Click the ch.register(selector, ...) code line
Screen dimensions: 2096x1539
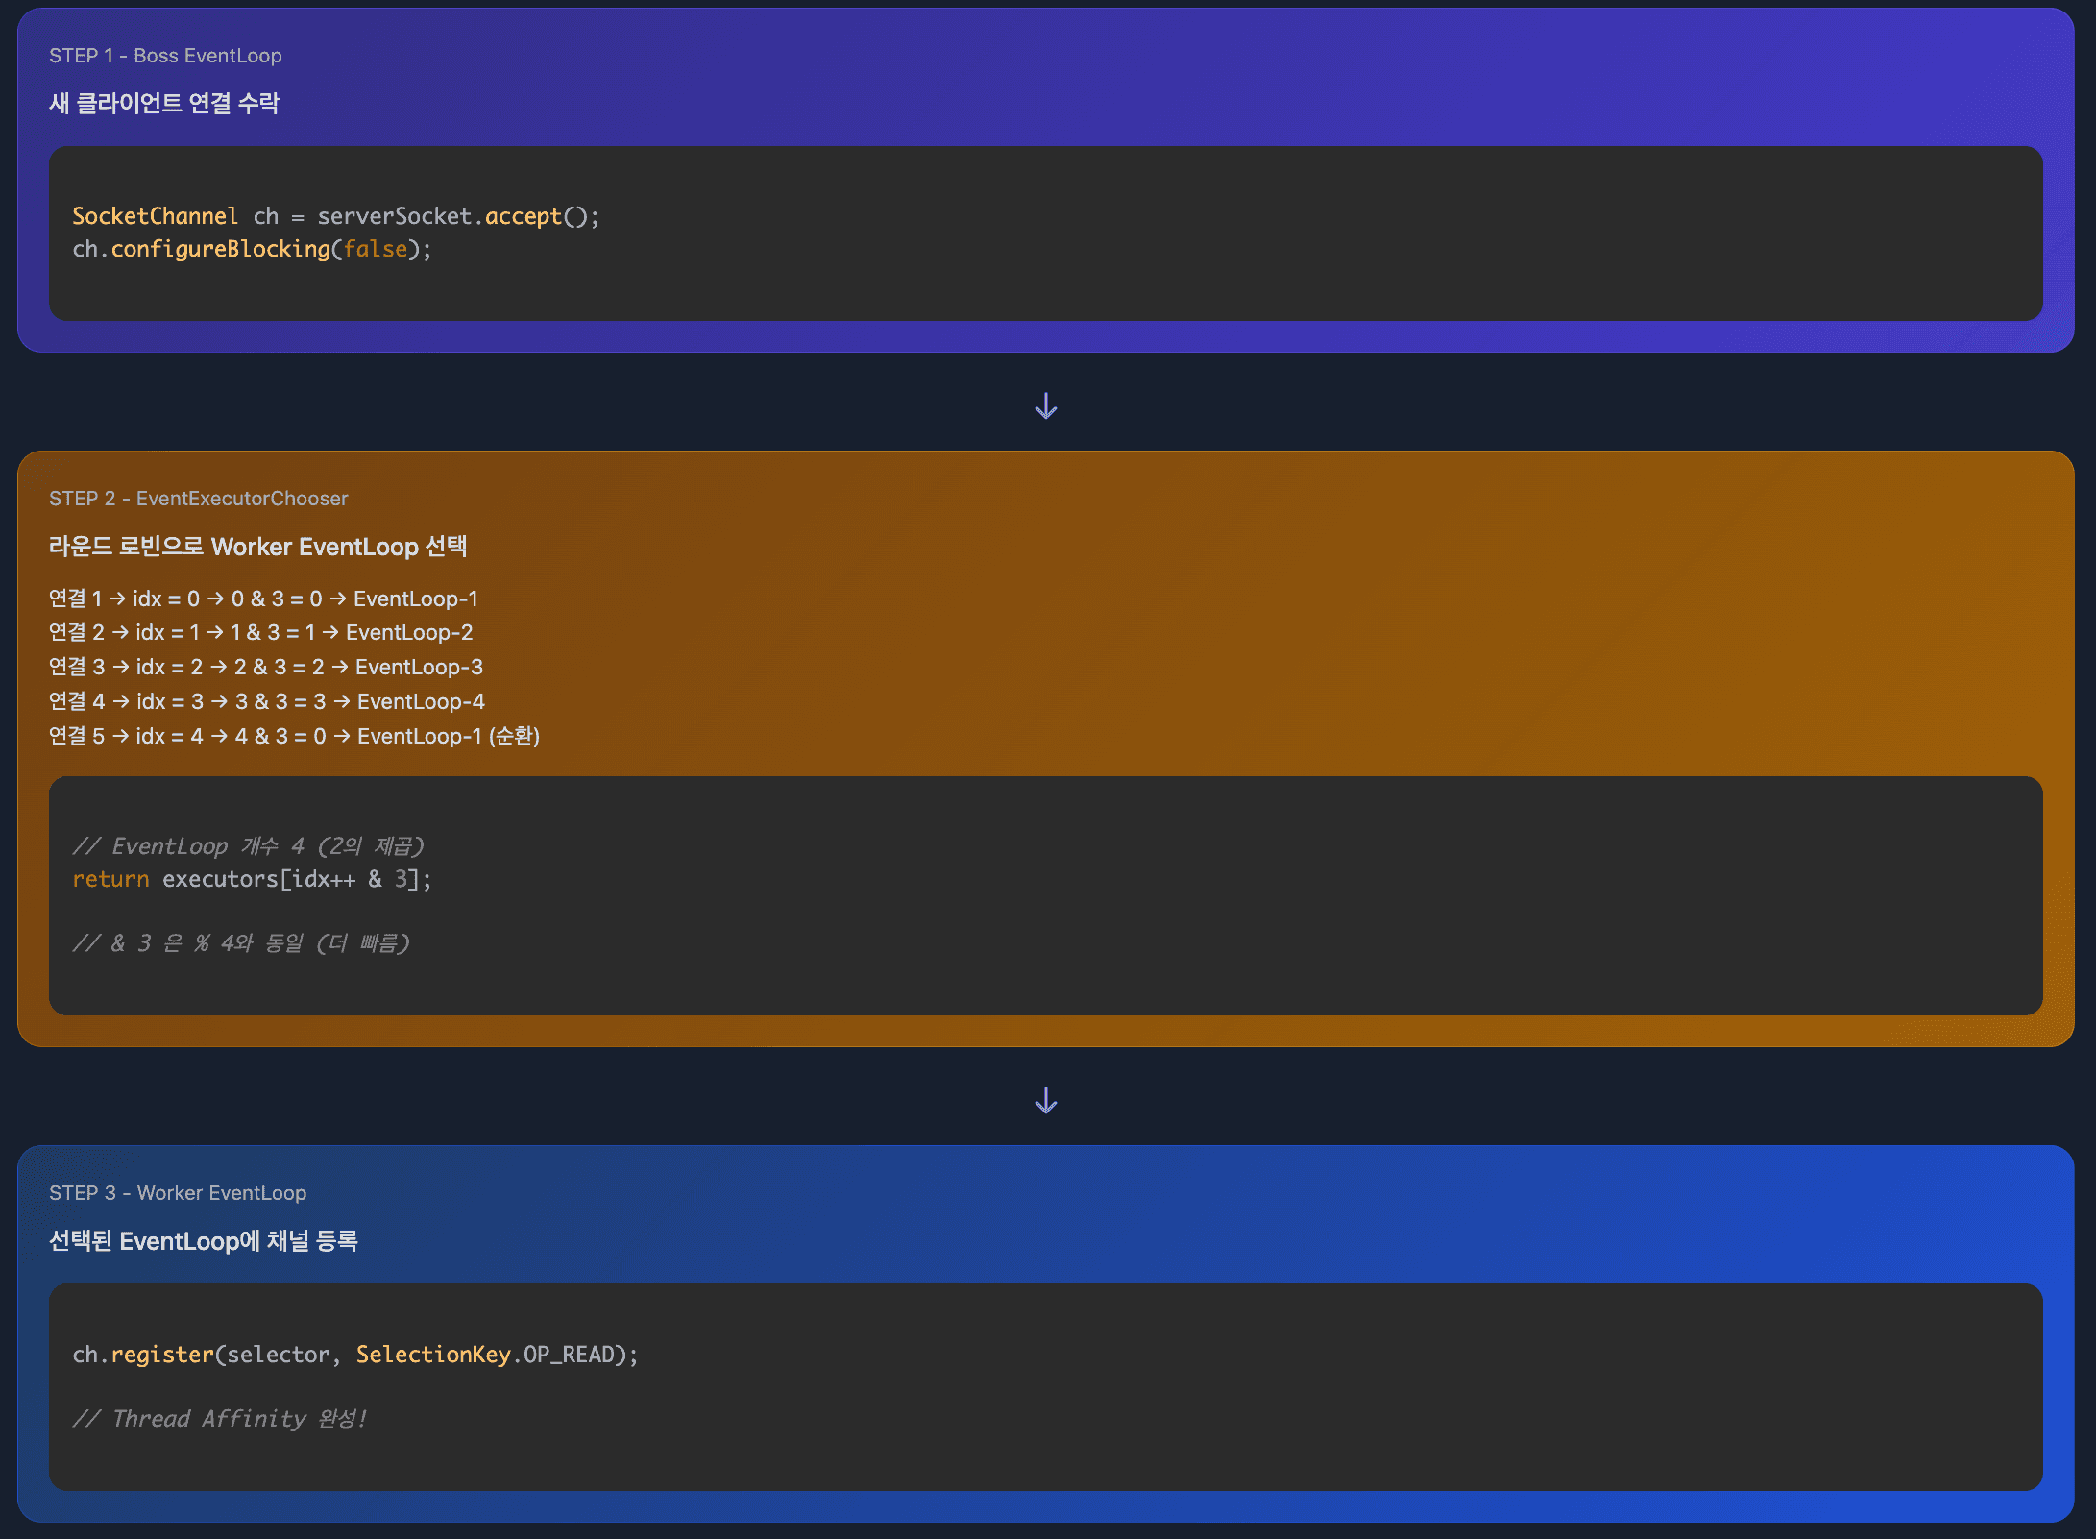click(355, 1355)
